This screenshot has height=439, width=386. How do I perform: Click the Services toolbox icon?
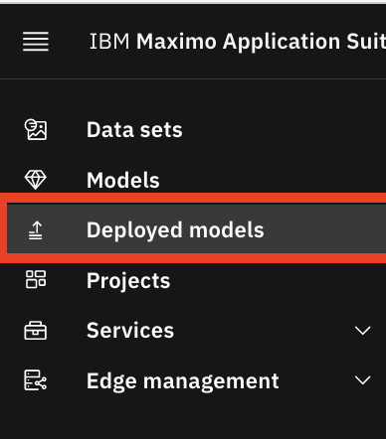pos(36,331)
